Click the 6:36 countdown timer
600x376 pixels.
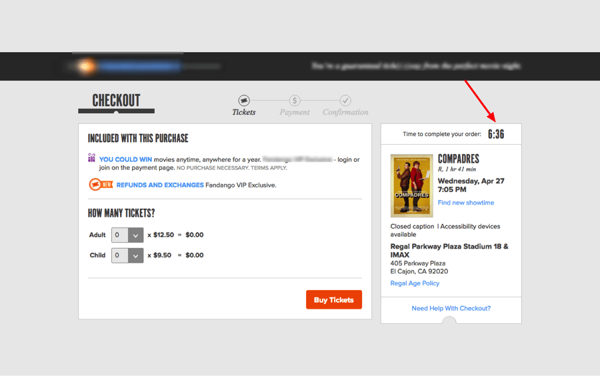point(496,134)
